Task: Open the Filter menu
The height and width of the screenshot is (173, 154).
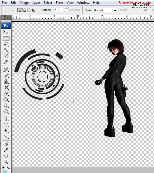Action: click(x=59, y=3)
